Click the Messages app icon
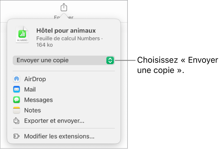Image resolution: width=222 pixels, height=149 pixels. (x=17, y=100)
